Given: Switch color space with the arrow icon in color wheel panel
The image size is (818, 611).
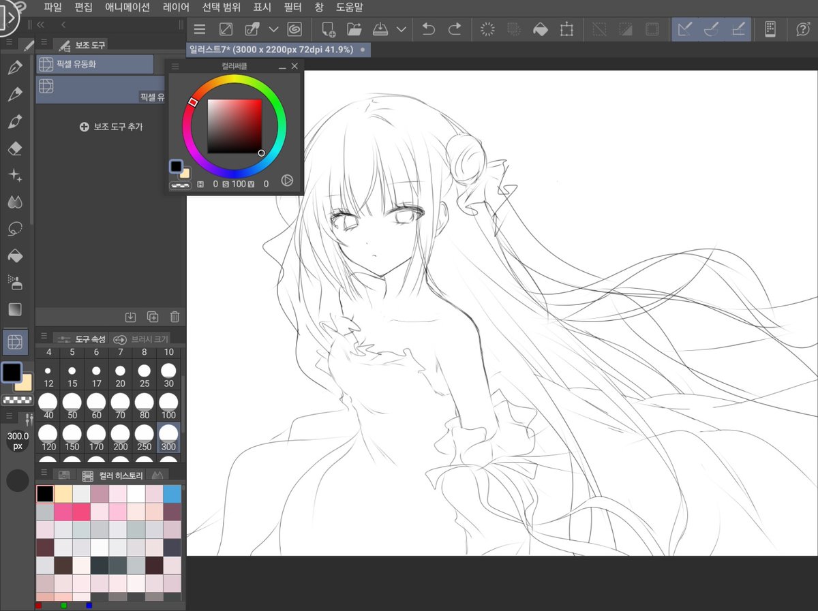Looking at the screenshot, I should [287, 181].
